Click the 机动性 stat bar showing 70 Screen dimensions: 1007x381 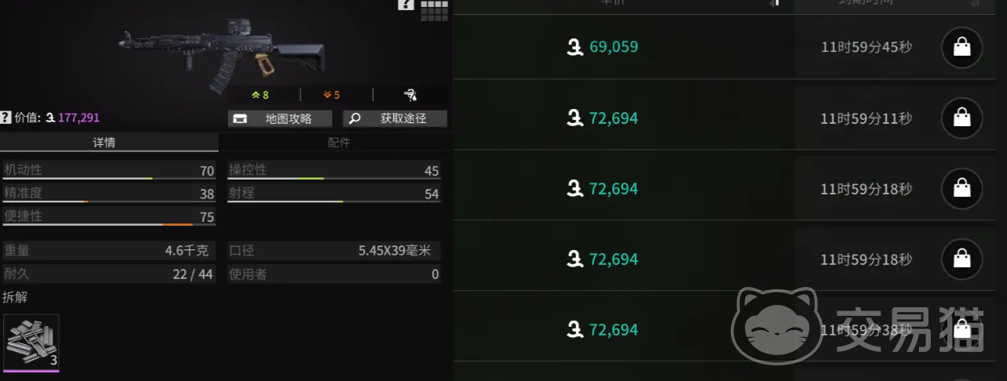[x=109, y=171]
